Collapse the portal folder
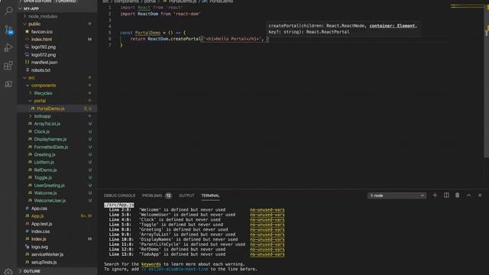 tap(40, 101)
